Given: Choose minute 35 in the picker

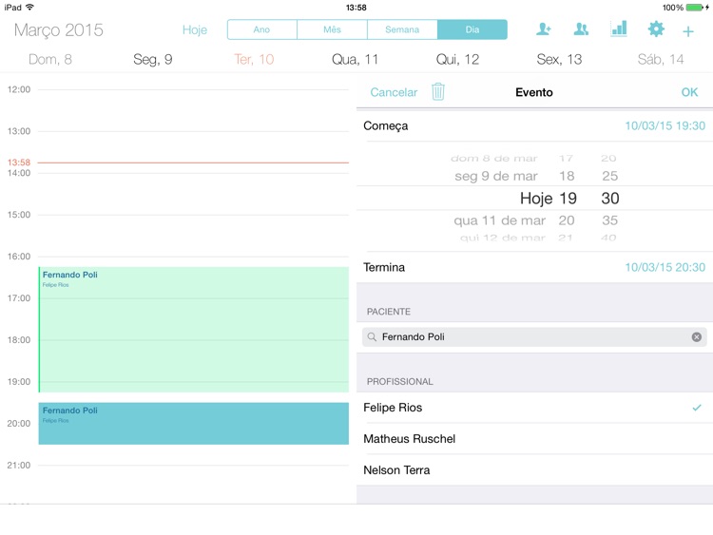Looking at the screenshot, I should 609,220.
